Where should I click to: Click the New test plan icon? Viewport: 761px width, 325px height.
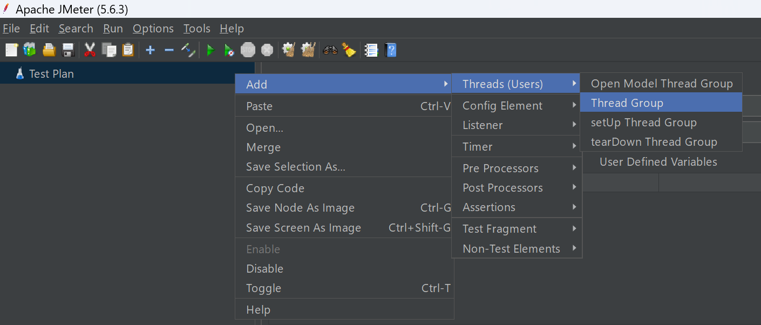tap(11, 50)
